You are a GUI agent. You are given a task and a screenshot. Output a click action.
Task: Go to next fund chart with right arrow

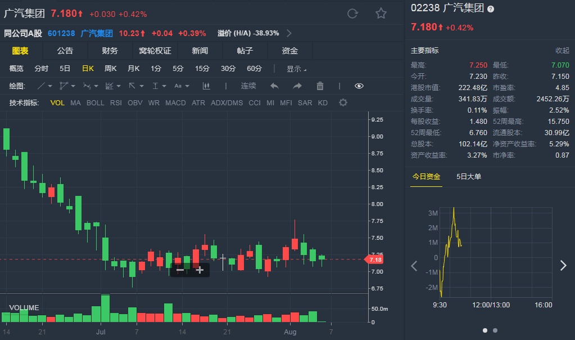tap(563, 266)
